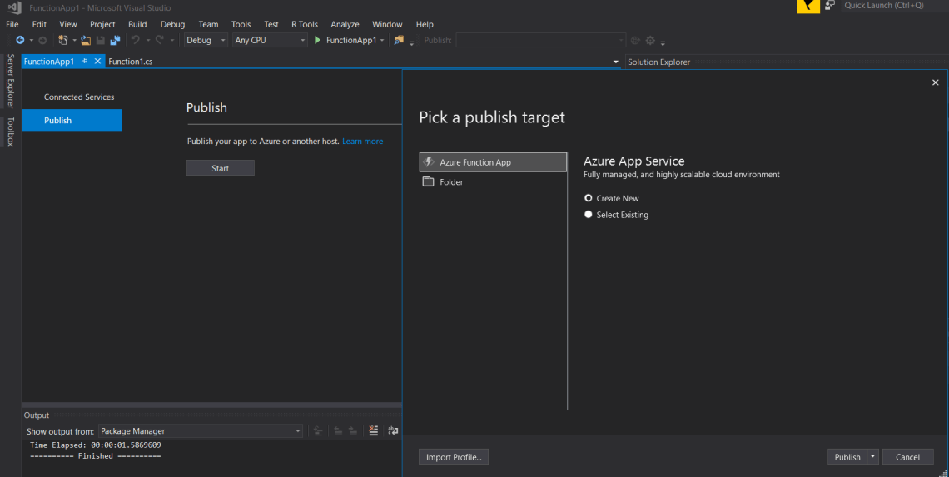Image resolution: width=949 pixels, height=477 pixels.
Task: Open the Build menu
Action: (x=137, y=24)
